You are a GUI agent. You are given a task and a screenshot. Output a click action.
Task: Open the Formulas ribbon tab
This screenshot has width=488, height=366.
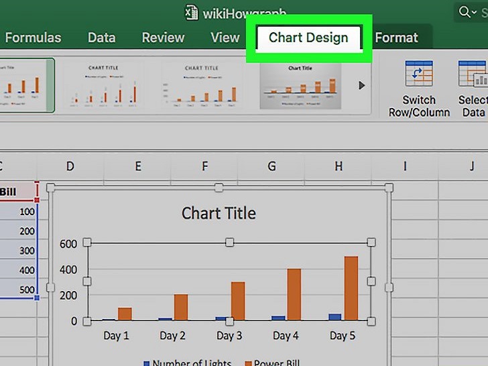pyautogui.click(x=33, y=38)
